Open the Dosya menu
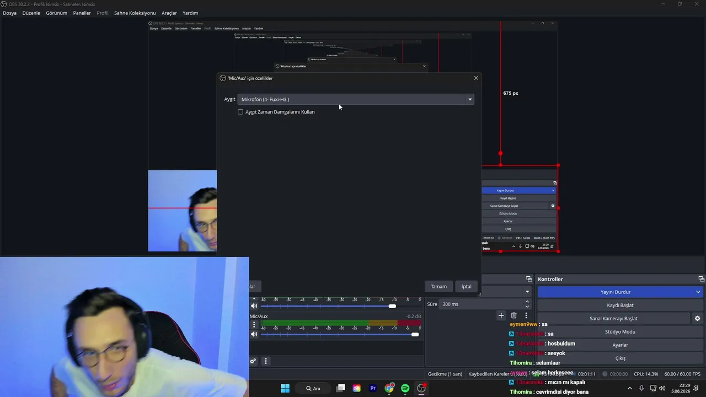This screenshot has height=397, width=706. point(10,13)
